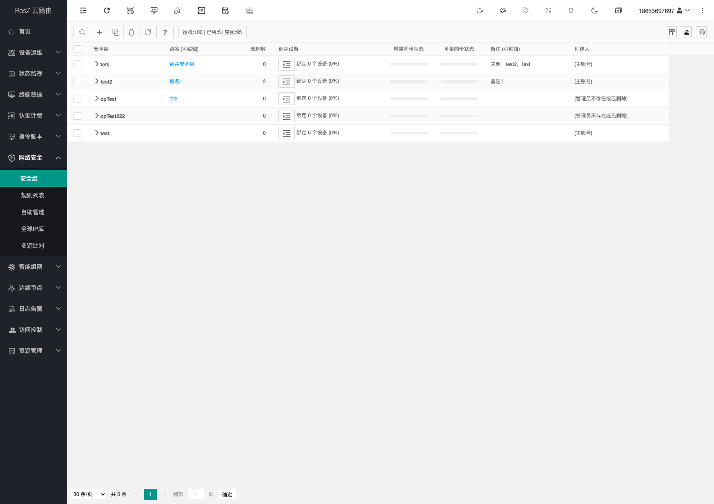Open bound devices icon for test2 row
The width and height of the screenshot is (714, 504).
pyautogui.click(x=286, y=81)
